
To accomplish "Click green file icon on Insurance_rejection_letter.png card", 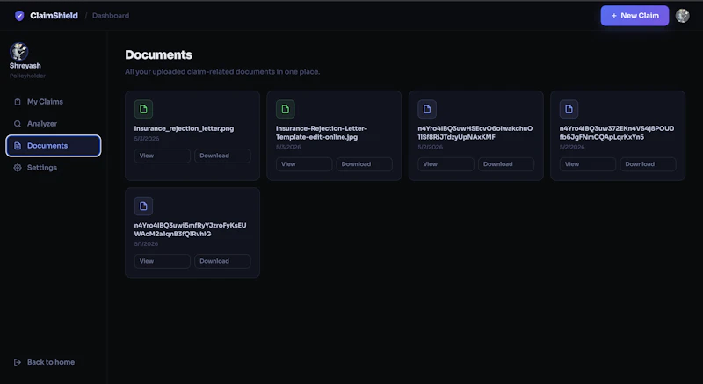I will pos(143,109).
